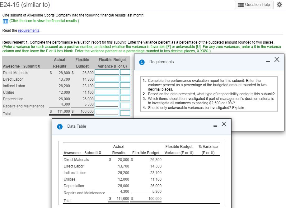Click '106,600' total in Data Table

coord(155,199)
